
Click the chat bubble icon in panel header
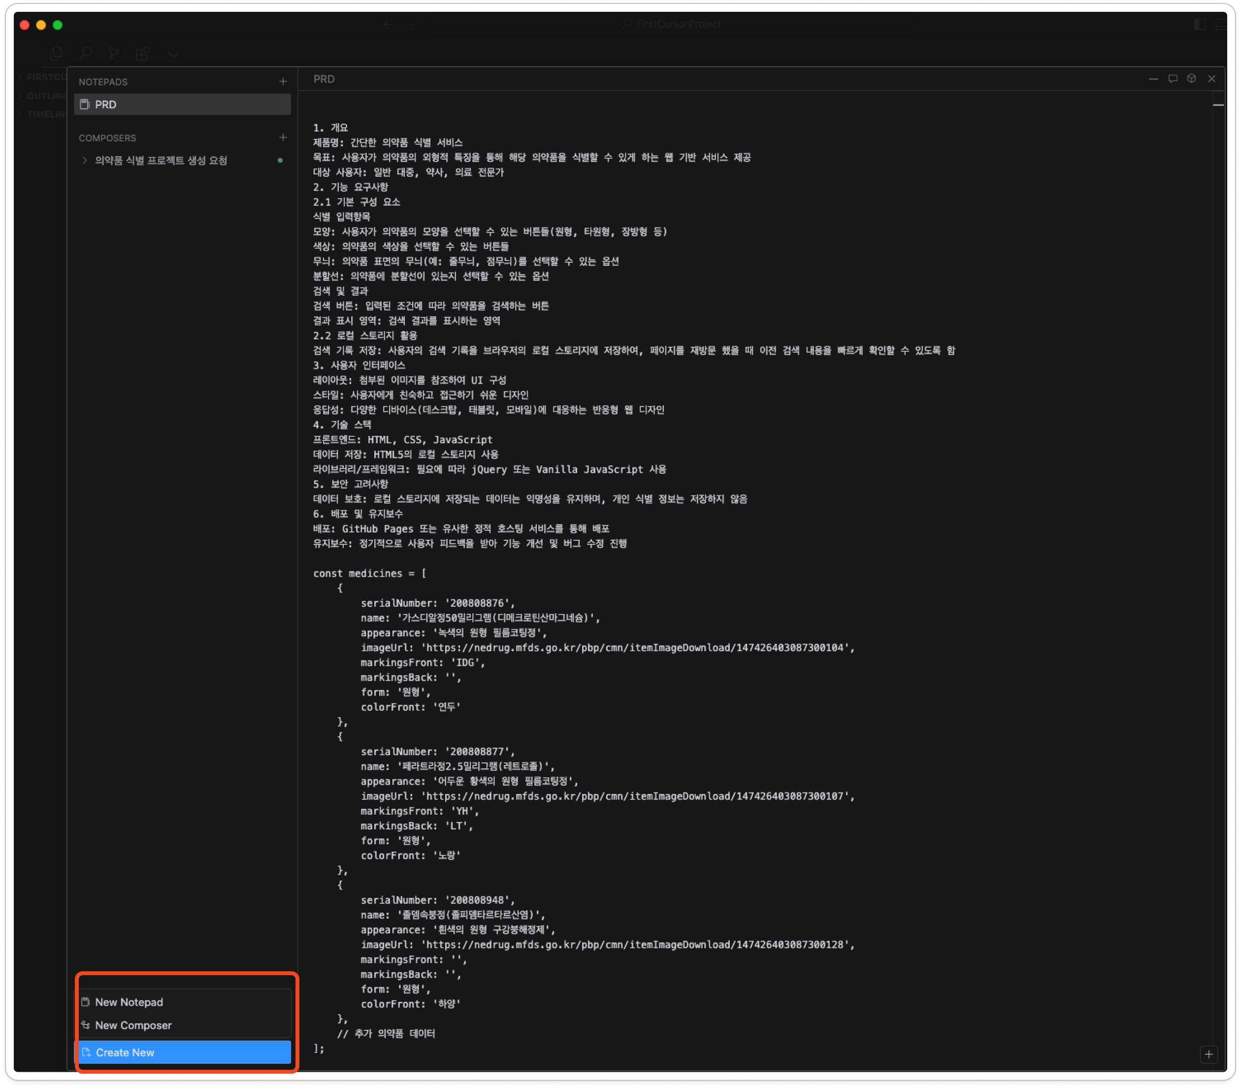click(x=1173, y=79)
